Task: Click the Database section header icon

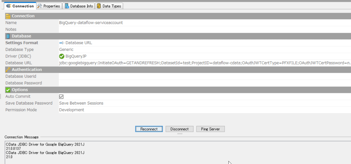Action: (x=8, y=36)
